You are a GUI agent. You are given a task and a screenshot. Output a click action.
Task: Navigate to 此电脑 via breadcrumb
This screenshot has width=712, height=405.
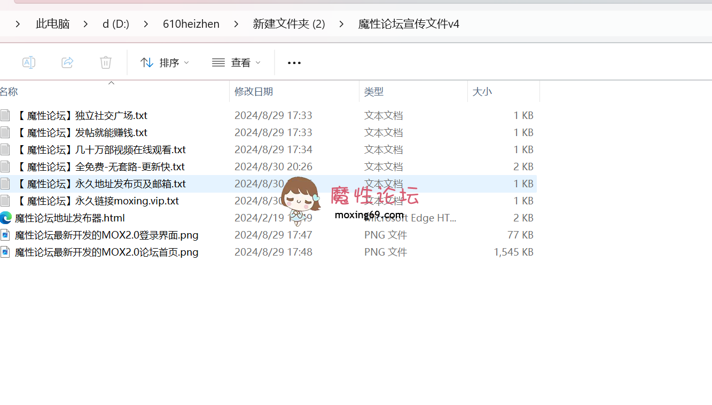point(52,23)
